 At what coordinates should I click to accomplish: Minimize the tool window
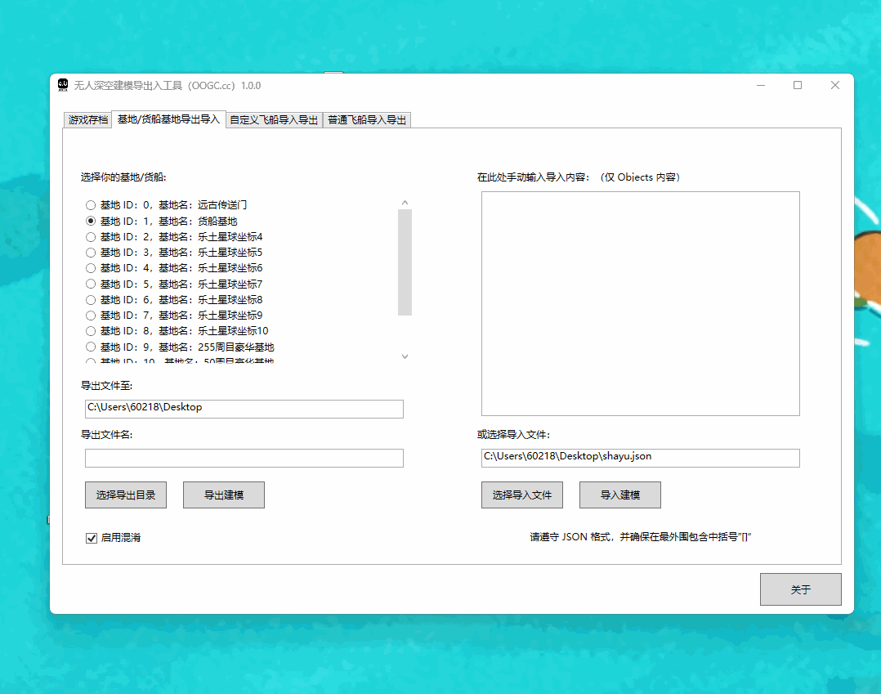(x=761, y=85)
